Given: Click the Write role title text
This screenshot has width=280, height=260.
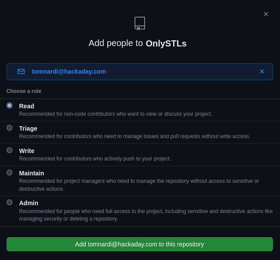Looking at the screenshot, I should pos(27,151).
